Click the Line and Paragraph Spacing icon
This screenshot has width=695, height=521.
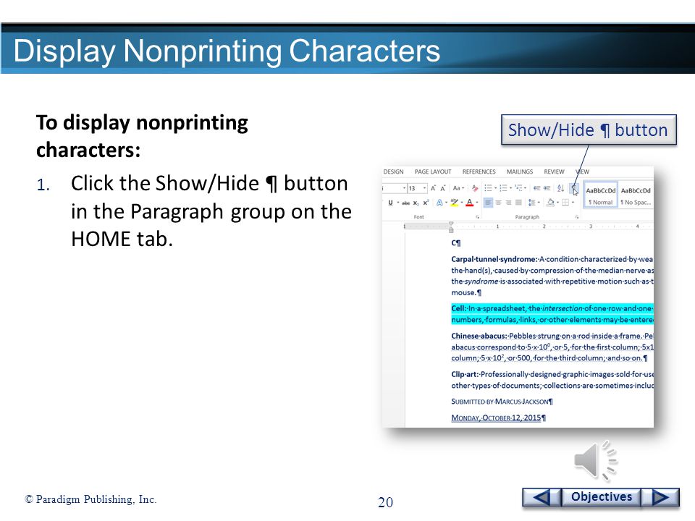click(x=532, y=203)
